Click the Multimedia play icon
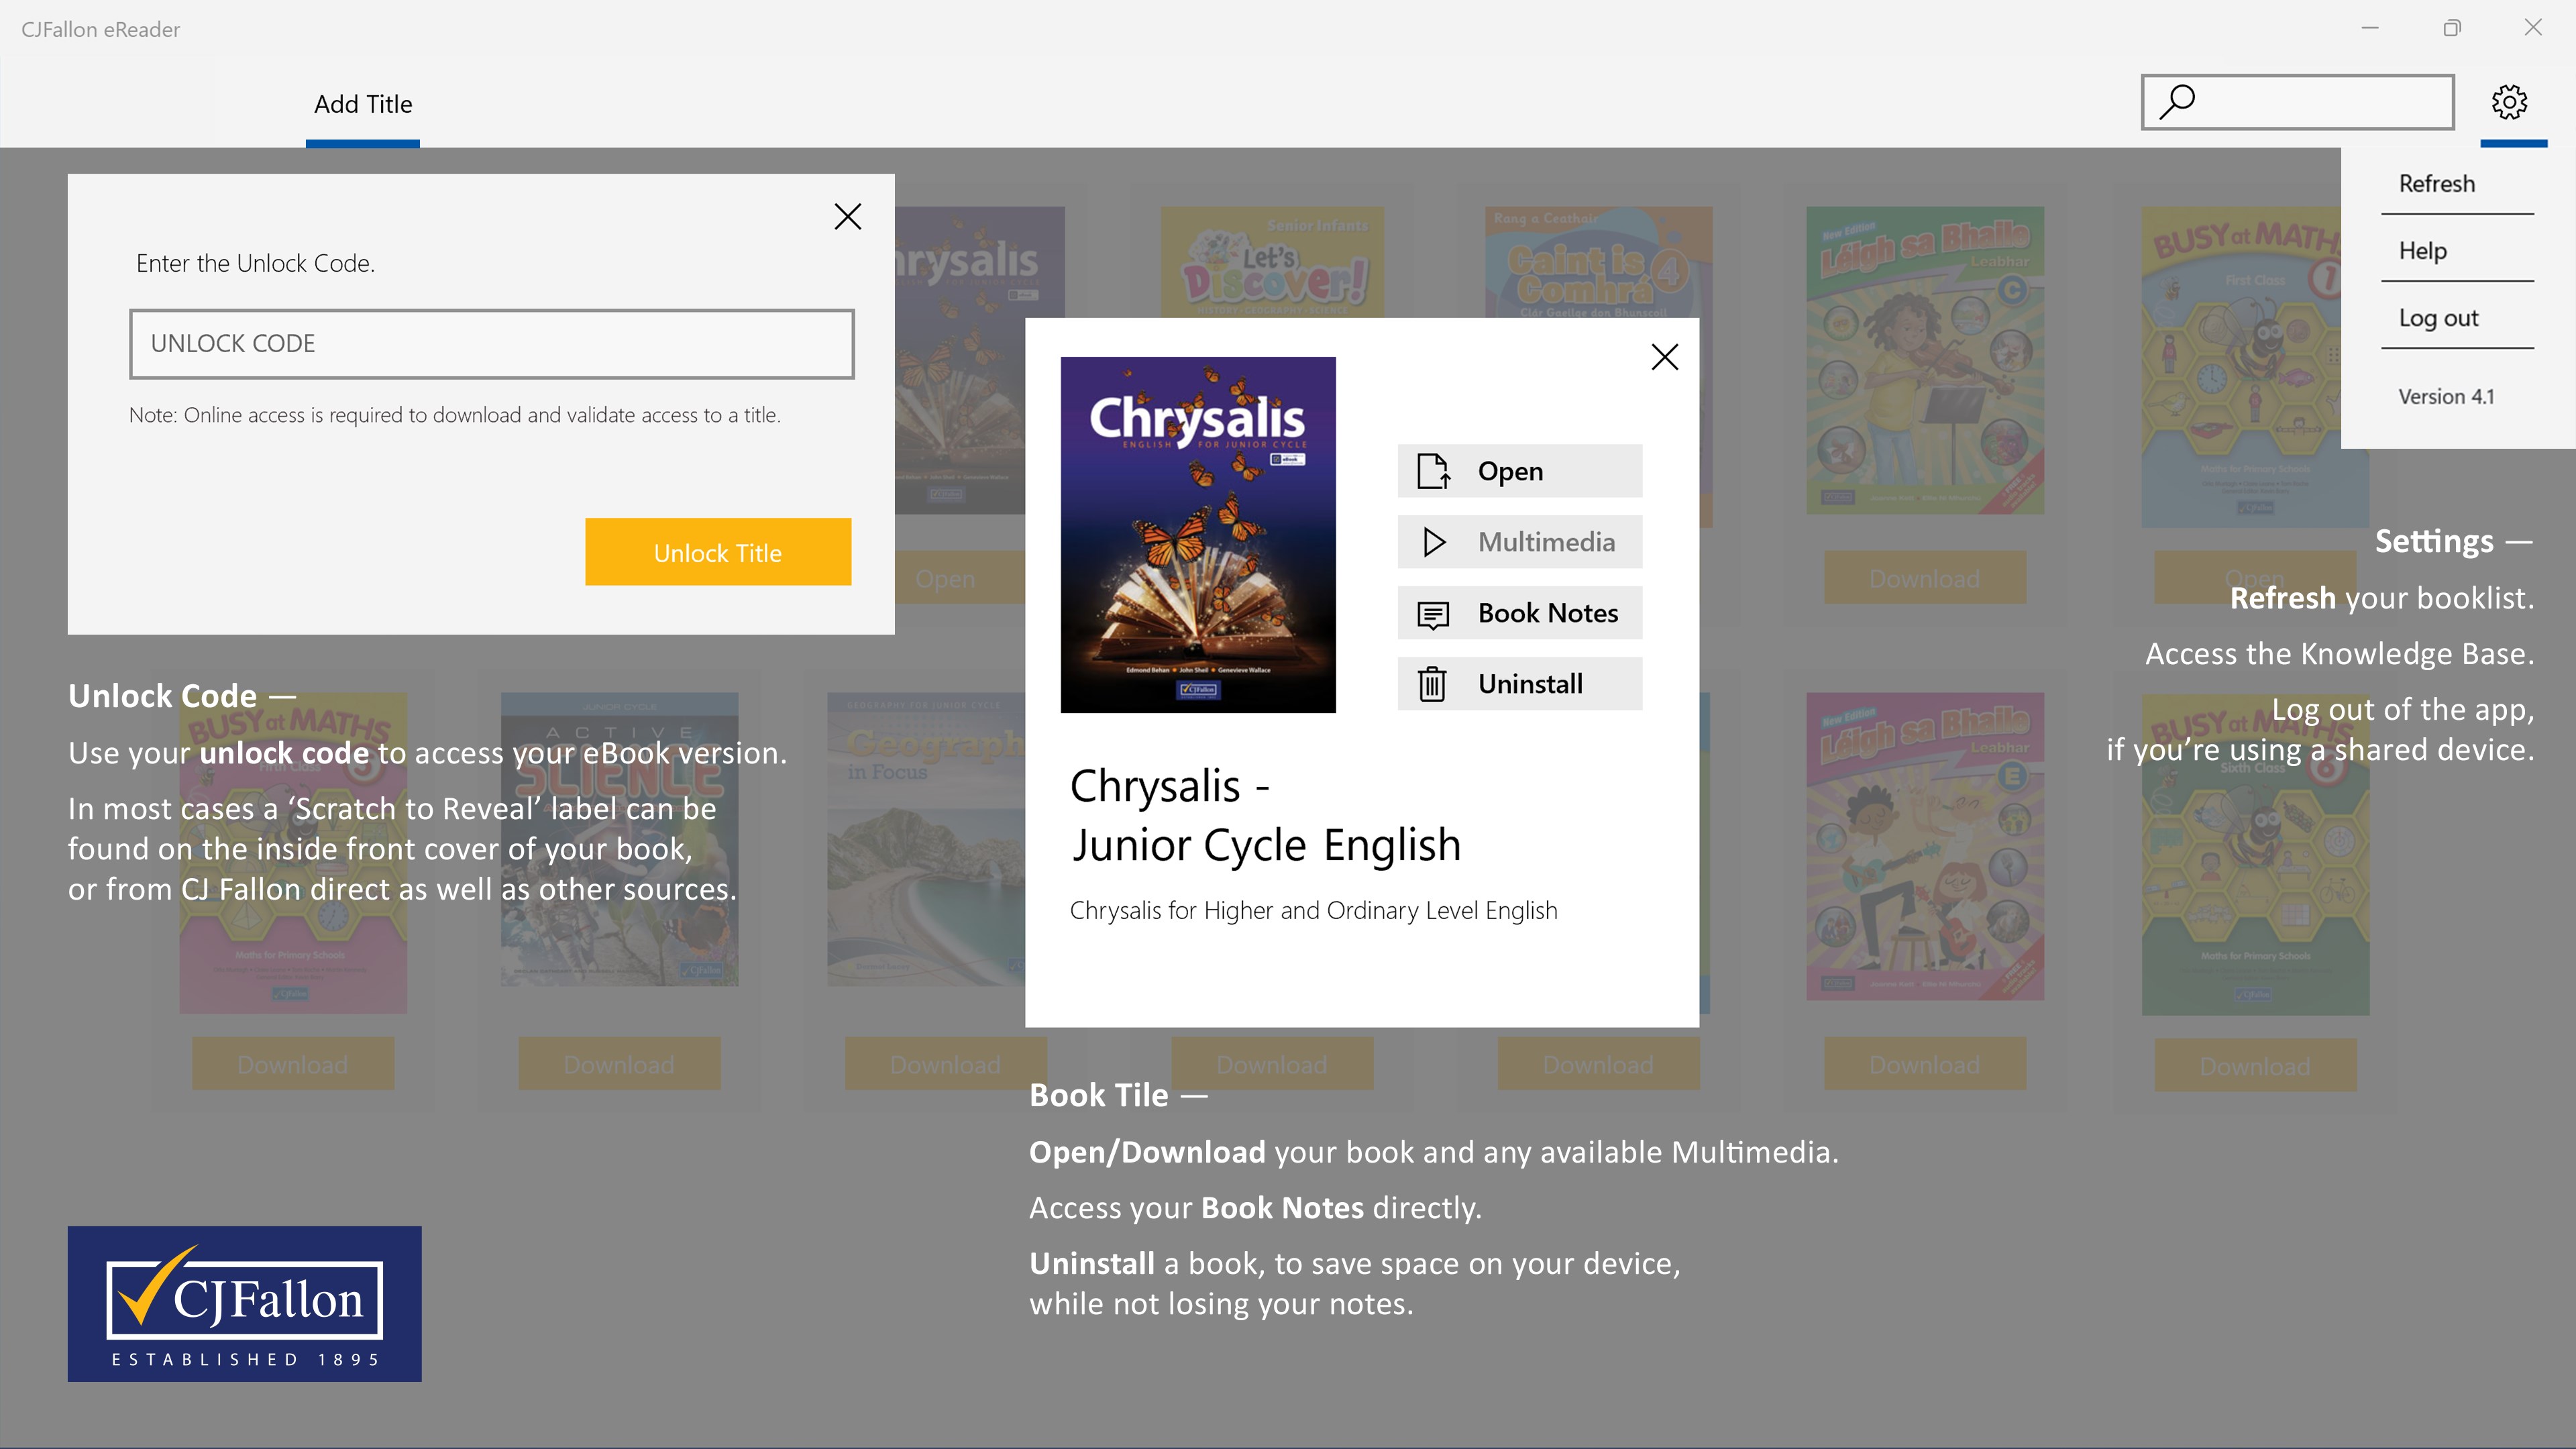2576x1449 pixels. (x=1433, y=542)
